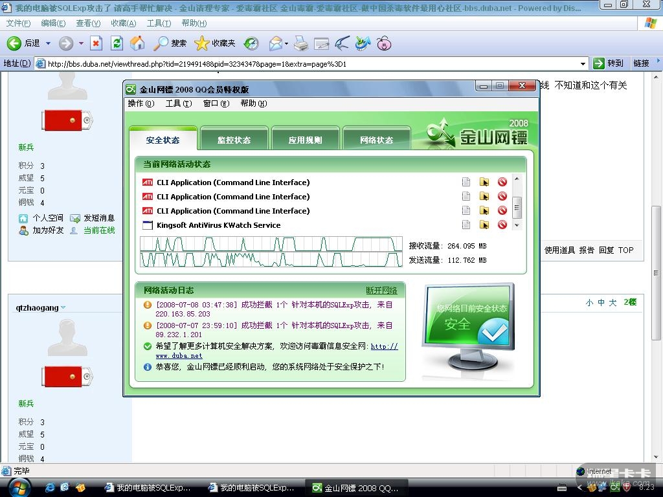Block Kingsoft AntiVirus KWatch Service entry
663x497 pixels.
502,225
